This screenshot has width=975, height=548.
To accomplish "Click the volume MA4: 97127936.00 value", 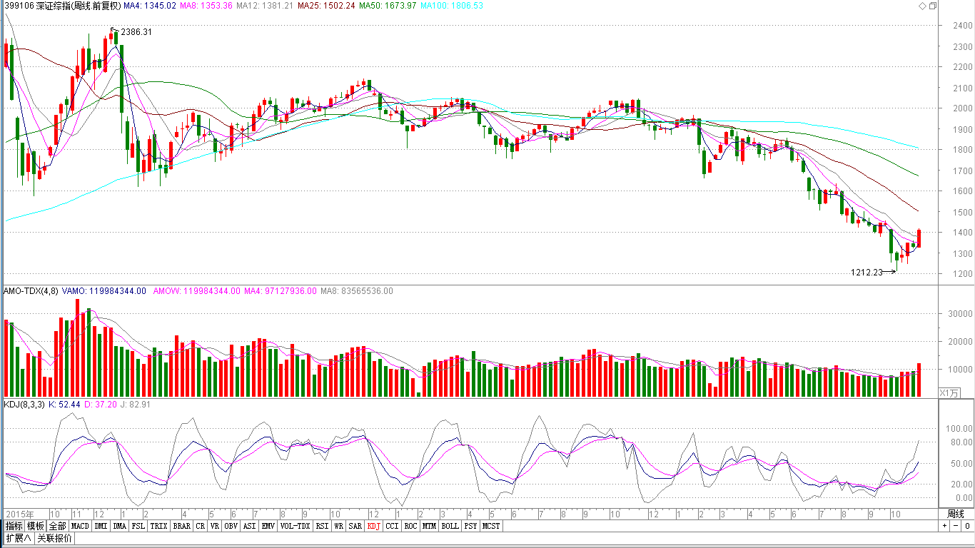I will pos(281,291).
